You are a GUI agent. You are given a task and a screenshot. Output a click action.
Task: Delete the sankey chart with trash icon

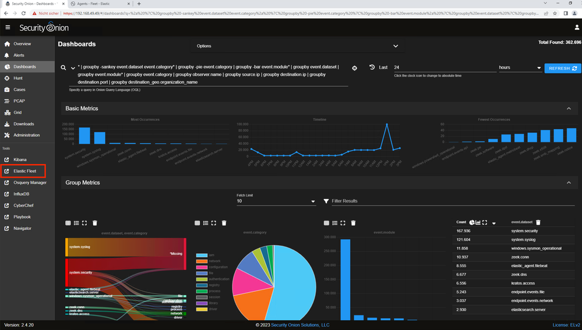point(94,223)
